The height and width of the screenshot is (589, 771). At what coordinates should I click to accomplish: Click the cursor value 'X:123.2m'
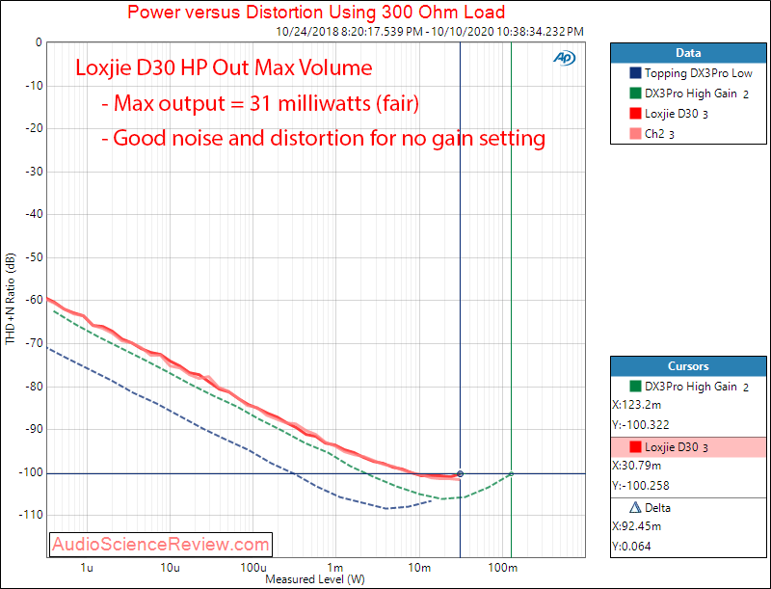[x=637, y=405]
